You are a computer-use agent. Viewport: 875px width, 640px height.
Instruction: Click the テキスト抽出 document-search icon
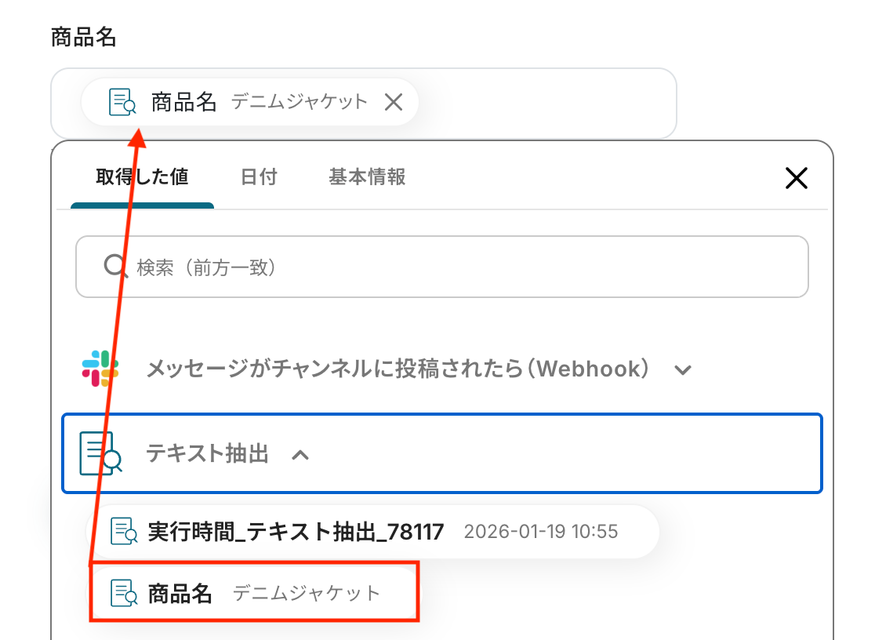pyautogui.click(x=100, y=453)
